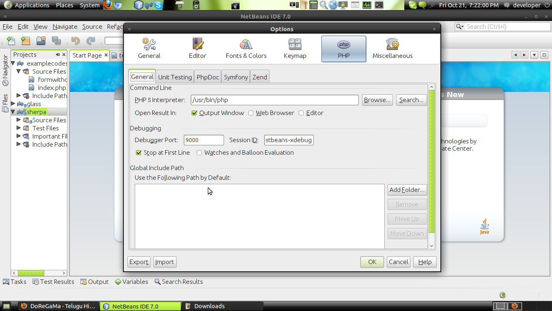Open the Tasks bottom panel
The width and height of the screenshot is (552, 311).
15,282
